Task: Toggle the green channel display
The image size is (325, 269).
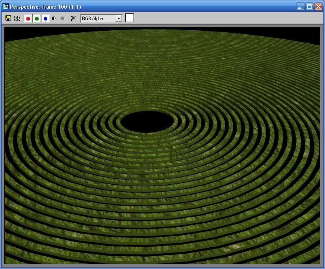Action: (x=37, y=19)
